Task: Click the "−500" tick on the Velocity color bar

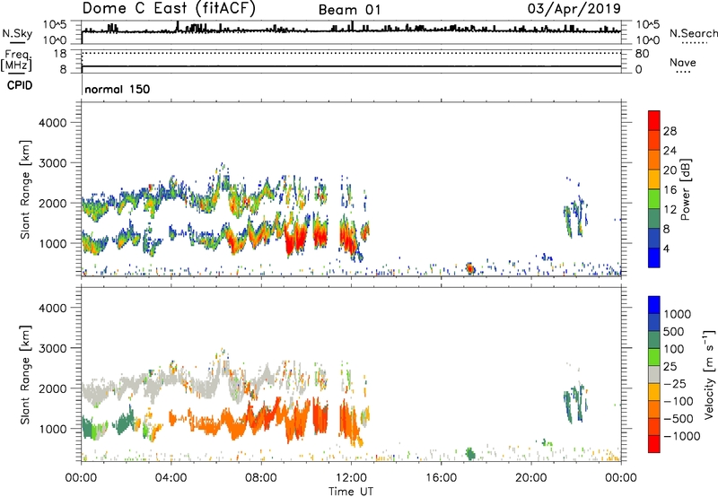Action: point(678,419)
